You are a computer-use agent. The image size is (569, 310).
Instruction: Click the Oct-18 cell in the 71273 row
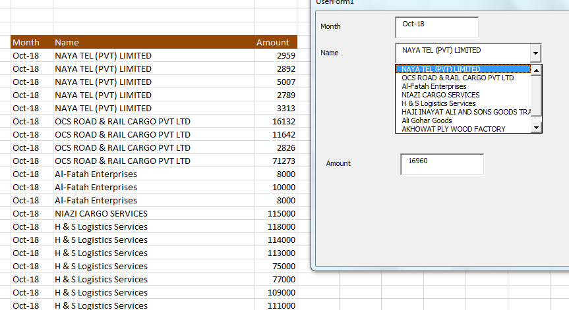(32, 161)
